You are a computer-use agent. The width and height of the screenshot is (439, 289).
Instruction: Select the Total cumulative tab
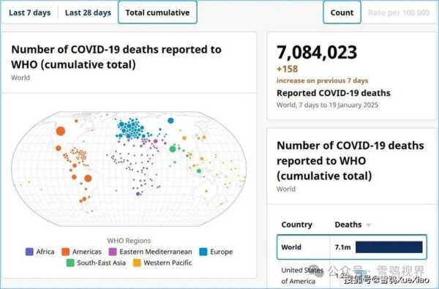coord(157,12)
